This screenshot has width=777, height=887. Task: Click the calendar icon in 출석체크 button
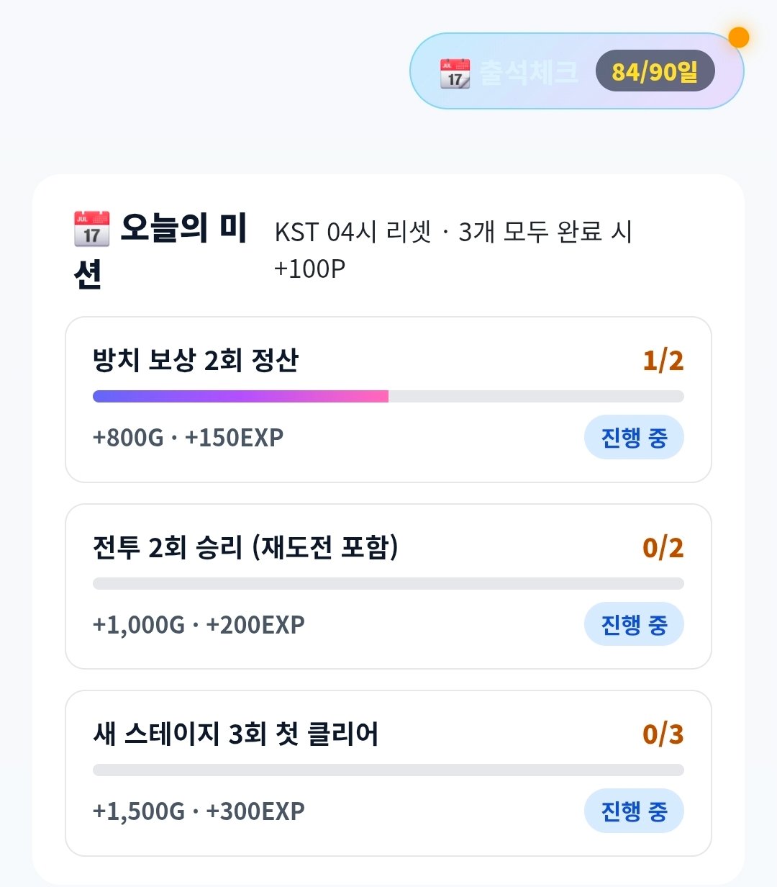tap(455, 73)
